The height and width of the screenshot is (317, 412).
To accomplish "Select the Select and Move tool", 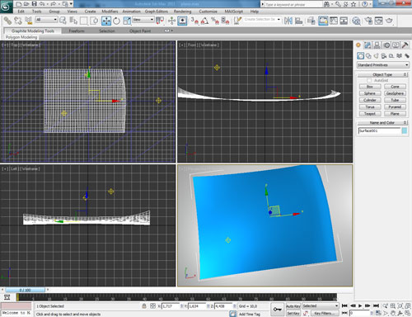I will 106,21.
